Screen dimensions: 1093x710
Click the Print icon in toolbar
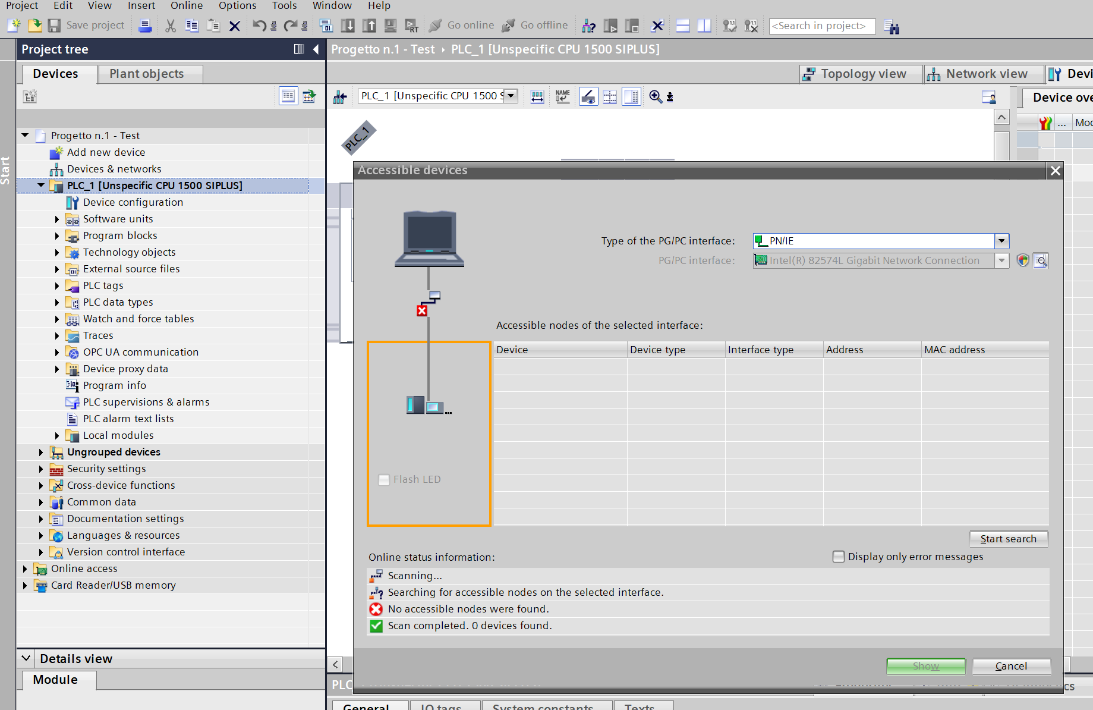click(x=144, y=26)
